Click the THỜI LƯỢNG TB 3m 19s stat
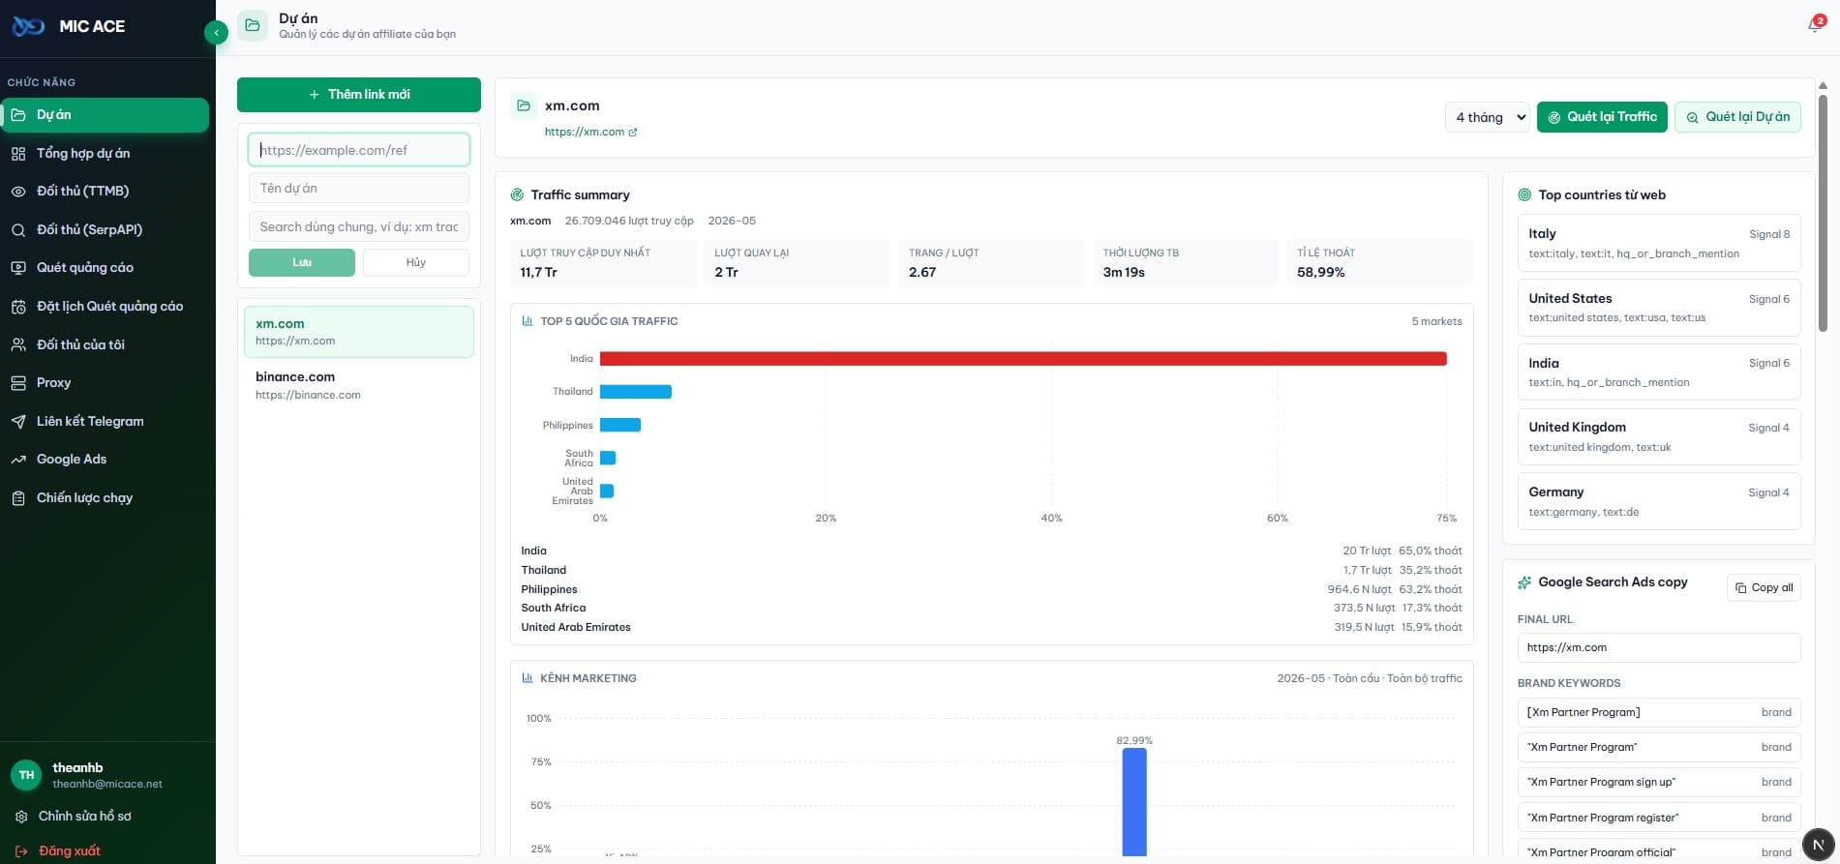The image size is (1840, 864). 1186,263
